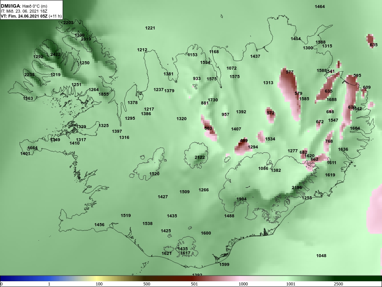Click the 1086 label
Image resolution: width=382 pixels, height=287 pixels.
(263, 168)
